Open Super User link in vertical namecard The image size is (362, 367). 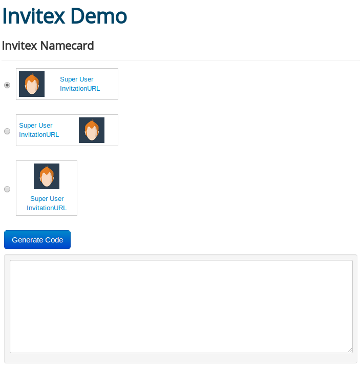click(x=47, y=199)
